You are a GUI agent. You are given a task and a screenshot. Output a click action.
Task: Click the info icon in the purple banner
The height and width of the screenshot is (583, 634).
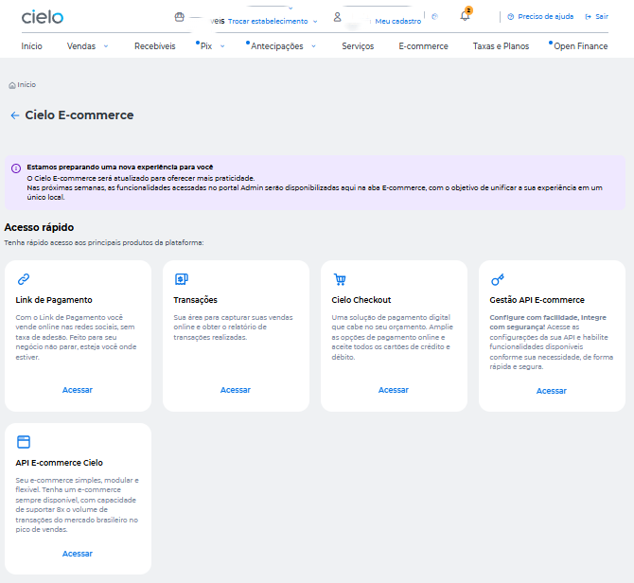pos(16,168)
